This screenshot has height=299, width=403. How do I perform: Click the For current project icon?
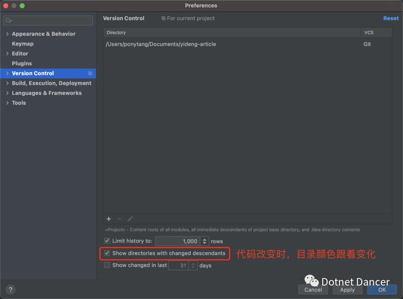163,18
